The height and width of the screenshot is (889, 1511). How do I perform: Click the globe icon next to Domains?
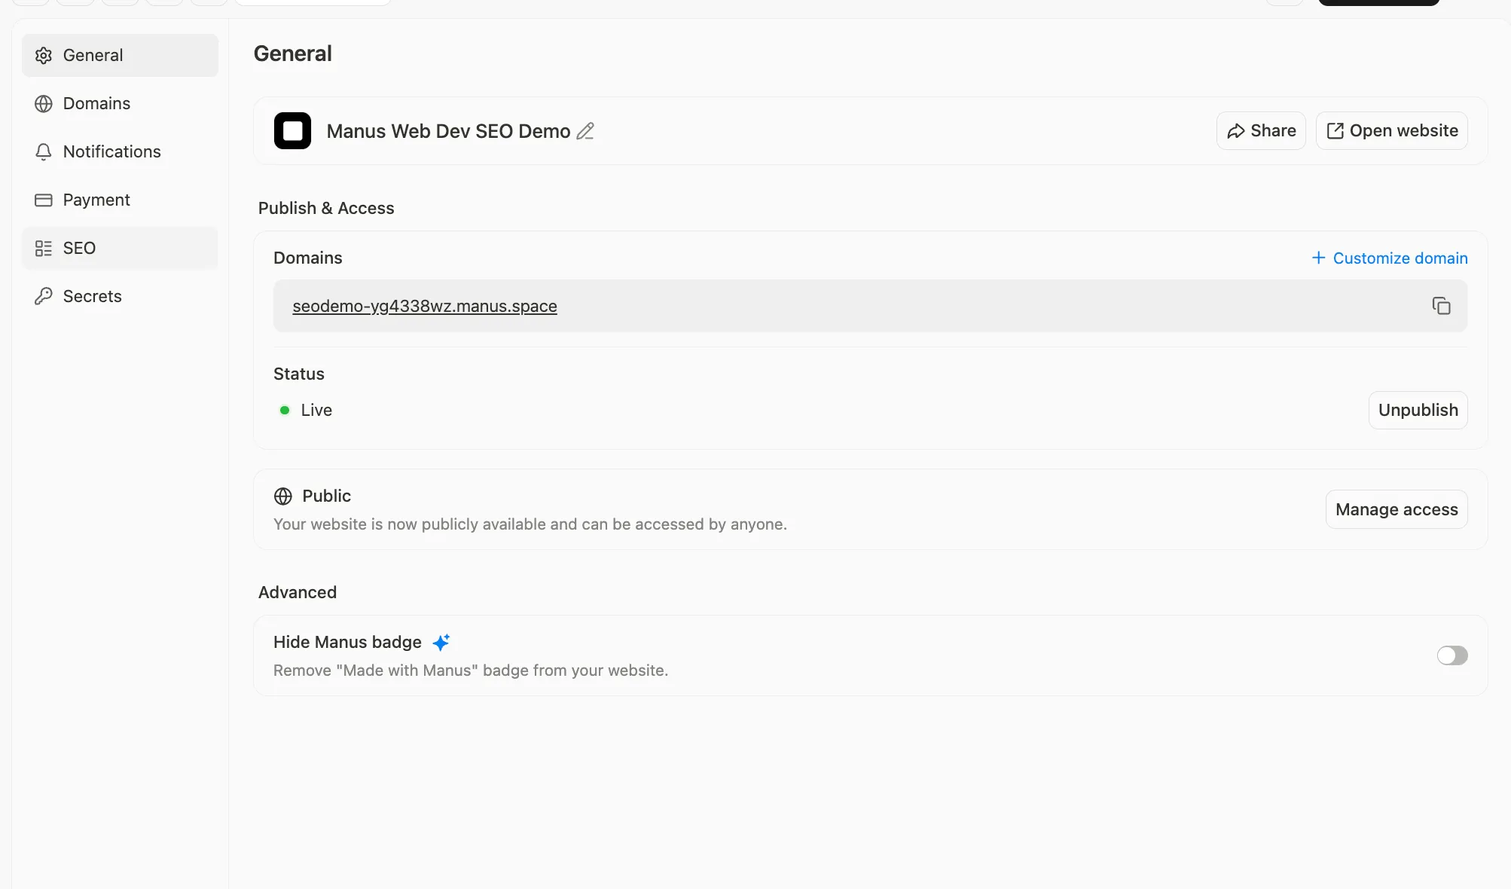point(44,103)
